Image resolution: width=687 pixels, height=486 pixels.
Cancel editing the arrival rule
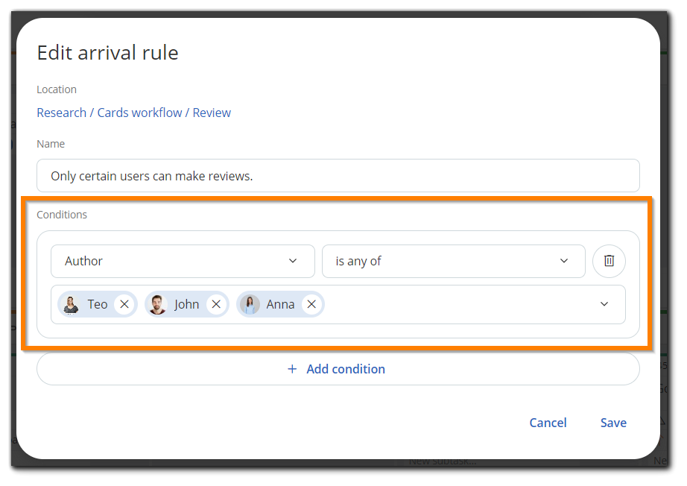[x=548, y=423]
